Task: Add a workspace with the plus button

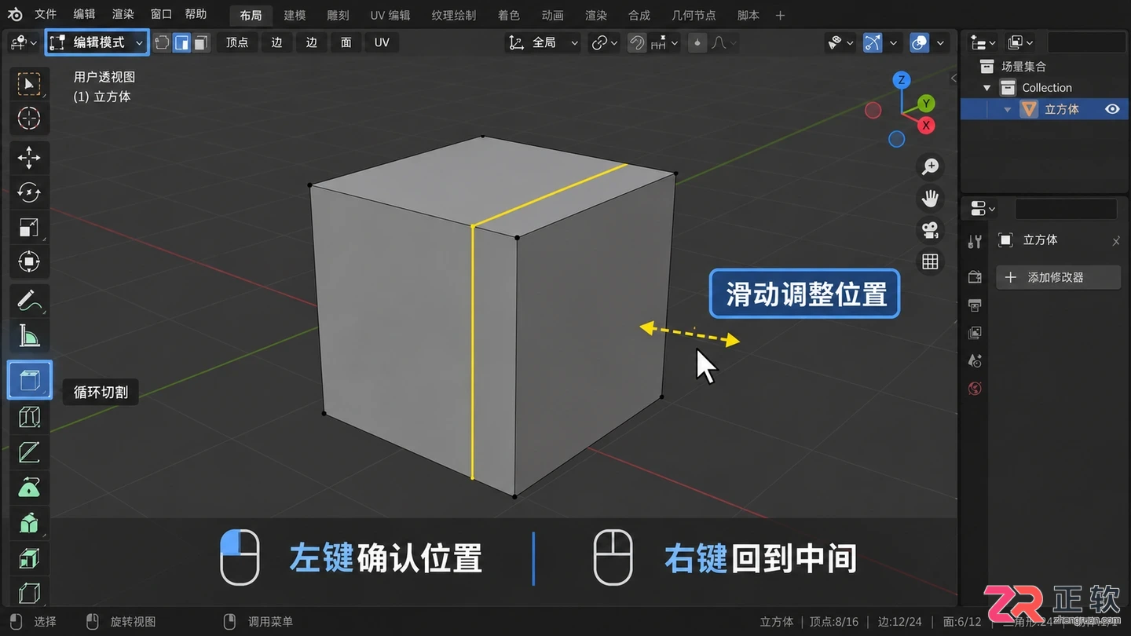Action: pos(780,15)
